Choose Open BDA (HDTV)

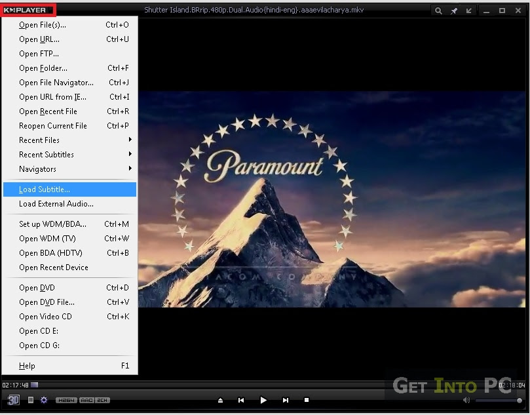pyautogui.click(x=69, y=253)
